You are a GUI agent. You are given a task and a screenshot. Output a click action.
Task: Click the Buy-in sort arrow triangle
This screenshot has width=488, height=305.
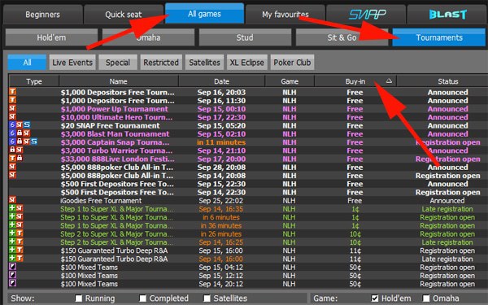[389, 81]
